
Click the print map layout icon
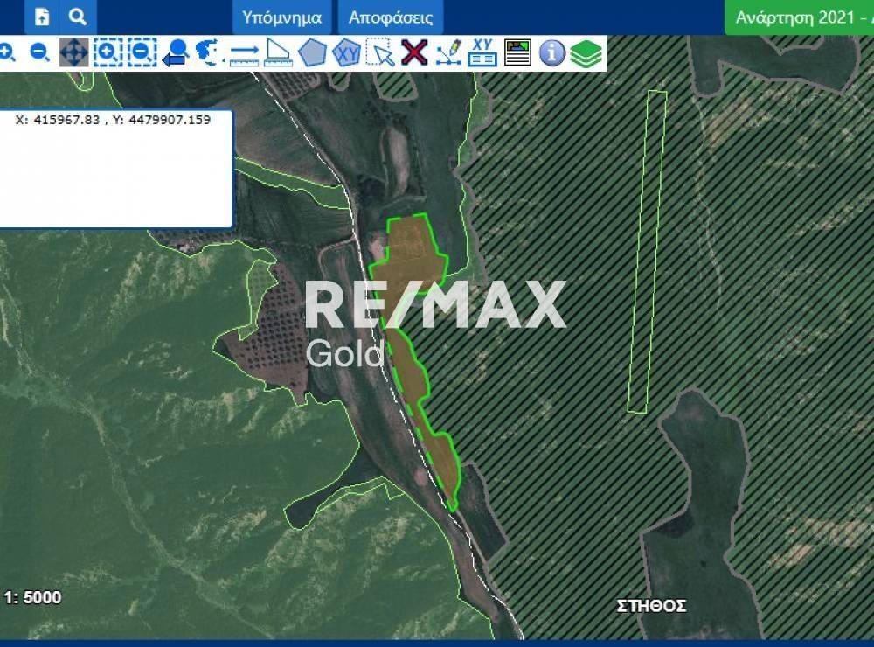[x=517, y=52]
